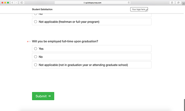Viewport: 185px width, 111px height.
Task: Choose the partially hidden No option
Action: point(92,15)
